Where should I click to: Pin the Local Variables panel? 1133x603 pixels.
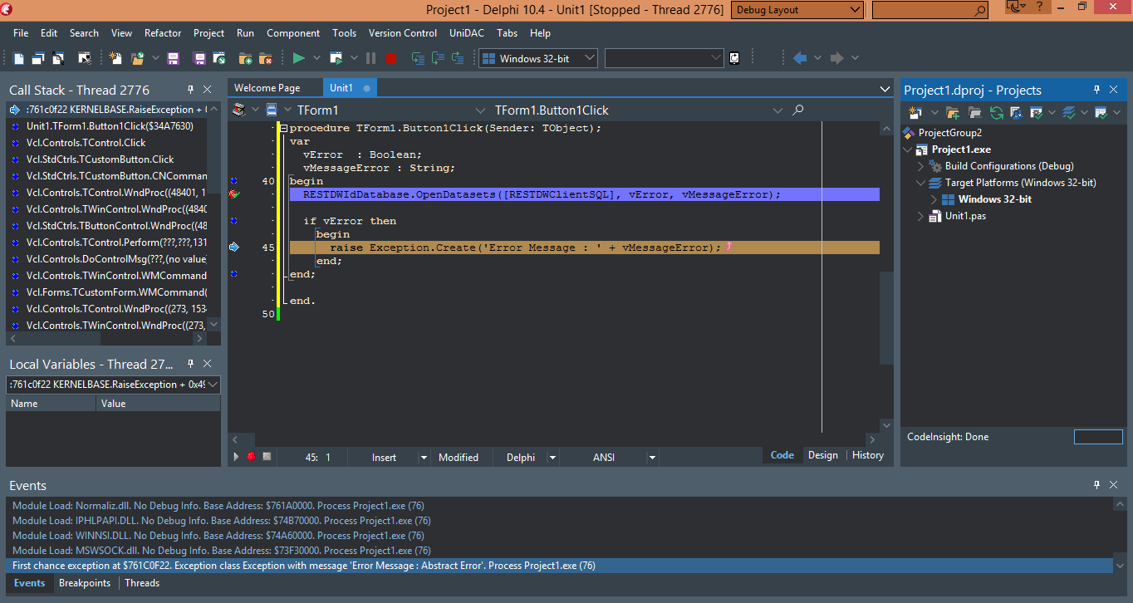coord(190,364)
